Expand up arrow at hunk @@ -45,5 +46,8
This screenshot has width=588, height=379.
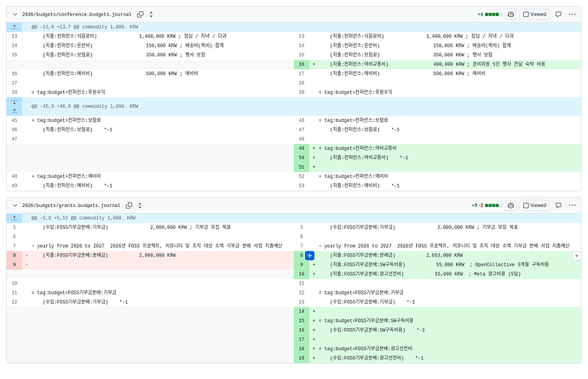pos(14,111)
